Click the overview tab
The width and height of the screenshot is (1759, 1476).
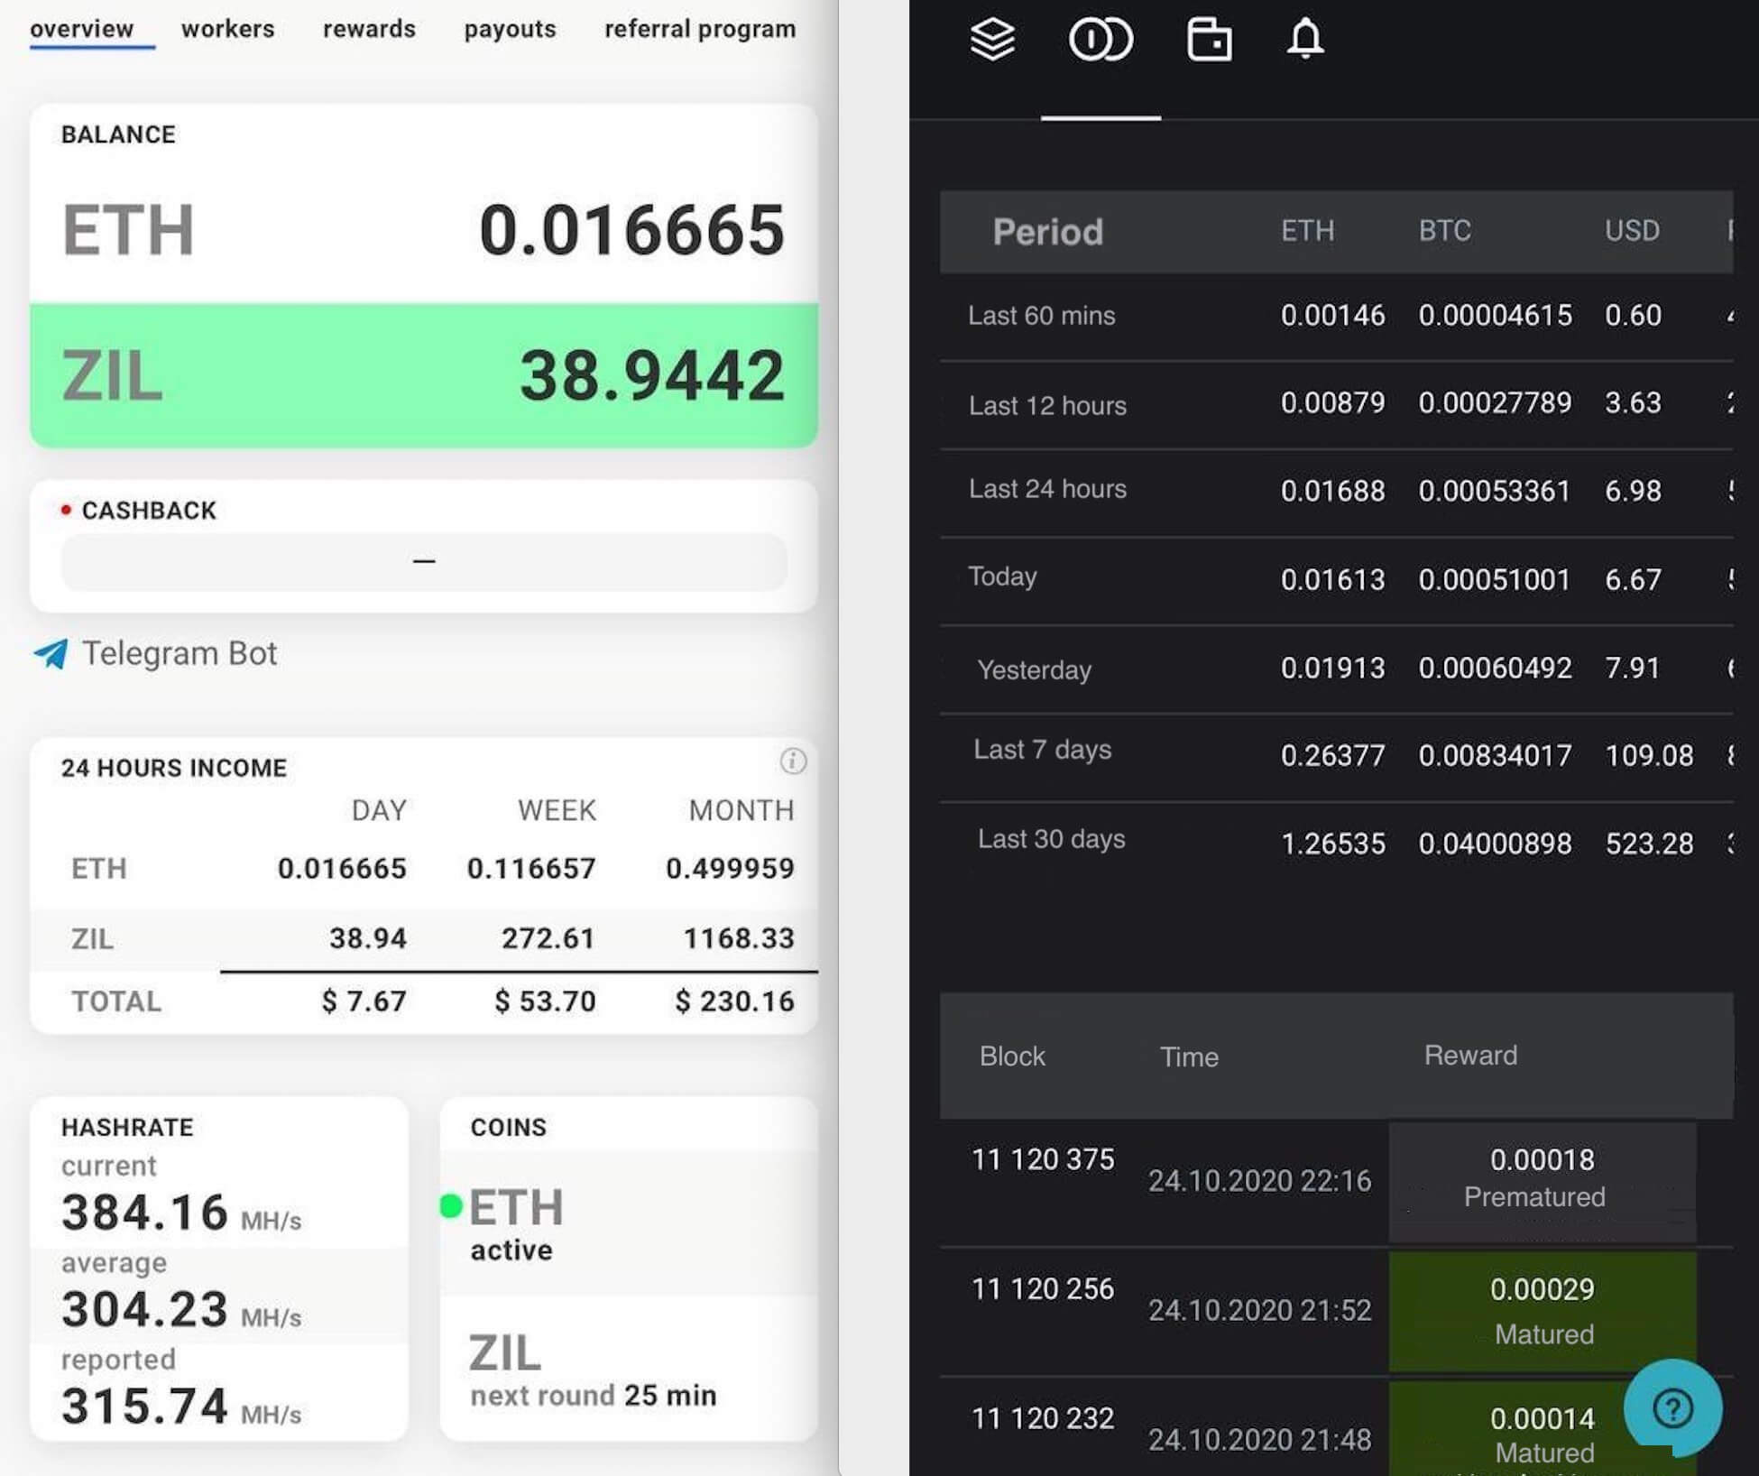click(83, 25)
